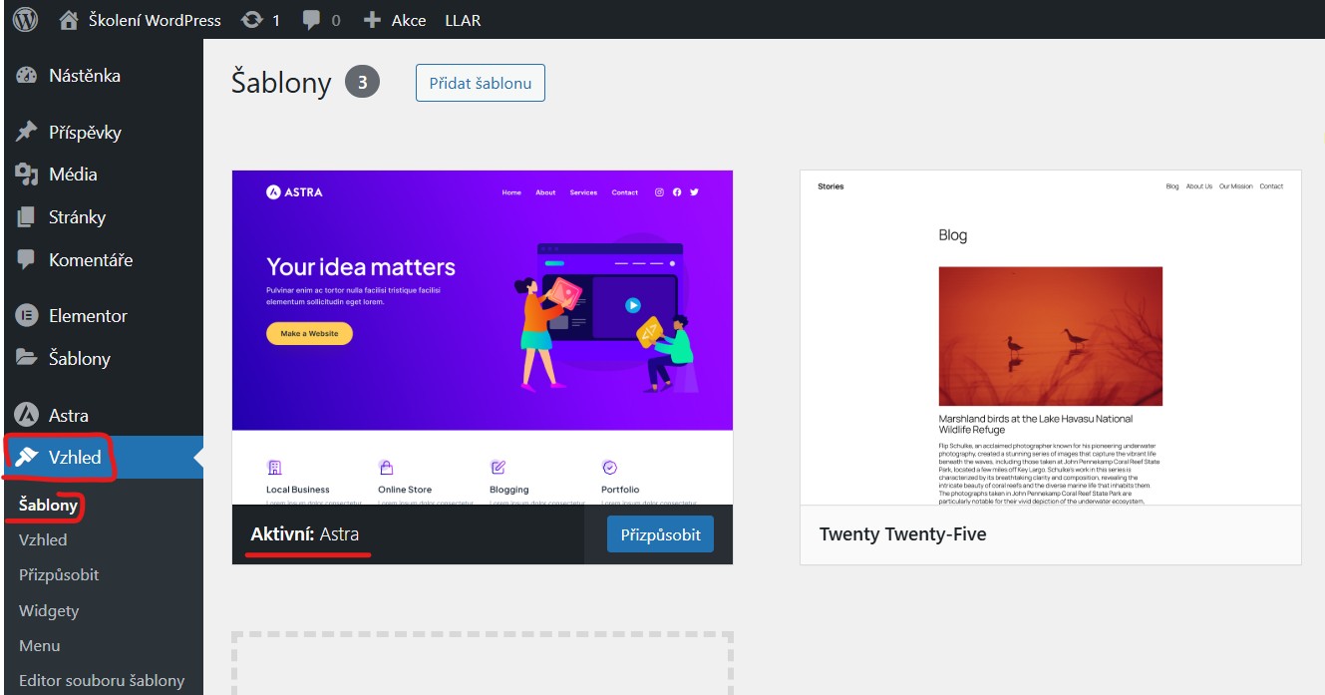Click the comments bubble icon in admin bar
This screenshot has width=1325, height=695.
(x=314, y=20)
